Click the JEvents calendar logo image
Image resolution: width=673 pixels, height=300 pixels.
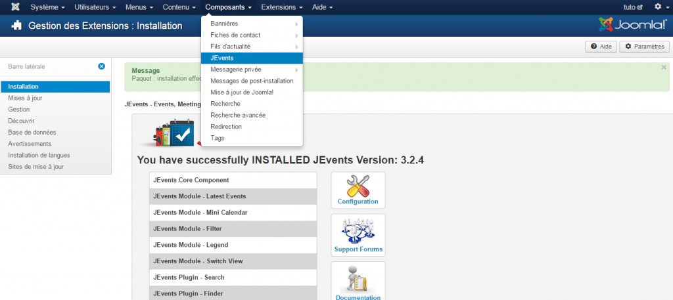point(172,134)
